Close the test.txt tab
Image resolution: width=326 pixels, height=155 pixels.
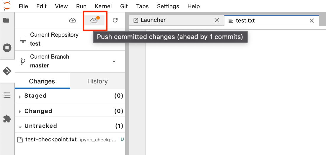coord(312,20)
